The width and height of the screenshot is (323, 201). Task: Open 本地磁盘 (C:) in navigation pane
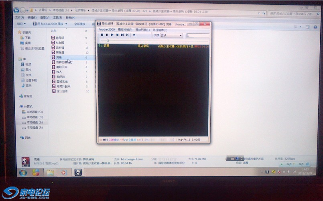34,112
